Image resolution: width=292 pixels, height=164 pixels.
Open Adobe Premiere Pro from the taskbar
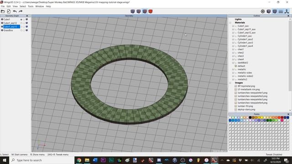pyautogui.click(x=103, y=160)
